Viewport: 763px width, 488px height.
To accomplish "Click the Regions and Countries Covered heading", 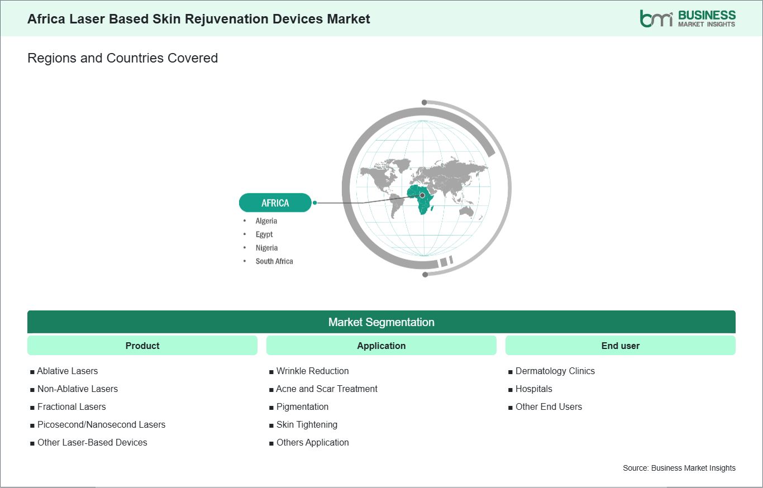I will click(122, 58).
